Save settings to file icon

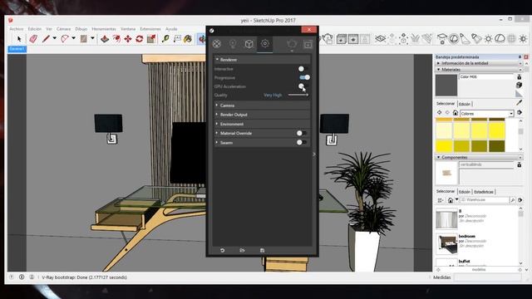pyautogui.click(x=262, y=251)
